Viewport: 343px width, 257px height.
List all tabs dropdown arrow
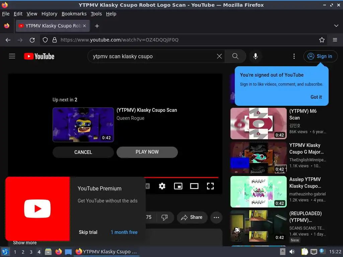click(x=336, y=26)
